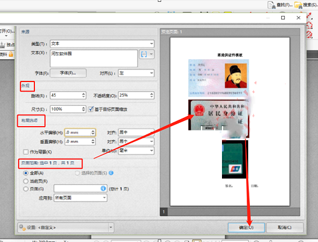Click the 独占 crown icon in main window
The height and width of the screenshot is (242, 318).
pyautogui.click(x=3, y=45)
